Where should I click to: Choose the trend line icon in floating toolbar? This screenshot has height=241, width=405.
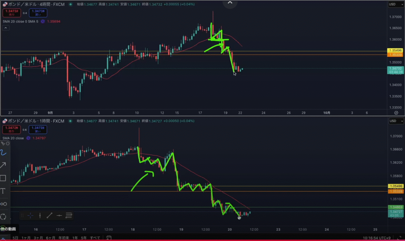[49, 215]
